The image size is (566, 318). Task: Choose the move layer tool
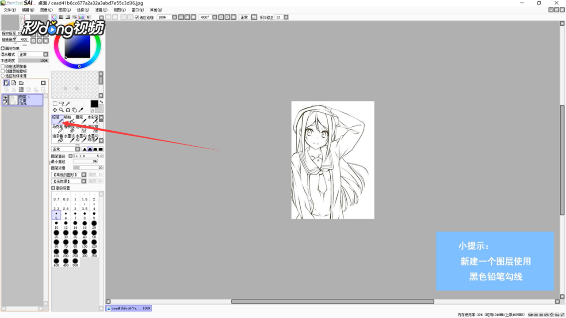pos(55,110)
